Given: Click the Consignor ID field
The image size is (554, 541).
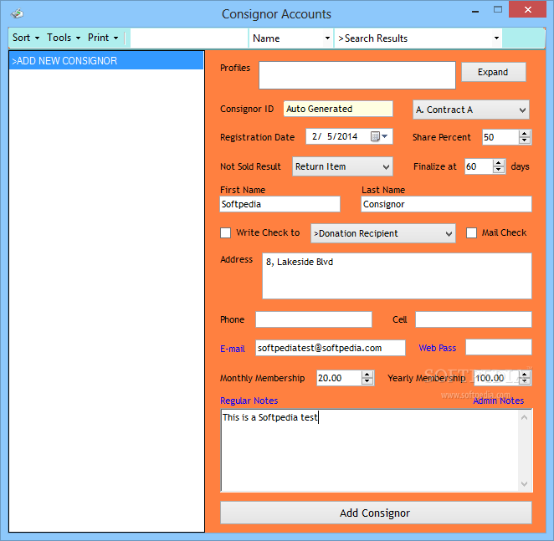Looking at the screenshot, I should (x=338, y=109).
